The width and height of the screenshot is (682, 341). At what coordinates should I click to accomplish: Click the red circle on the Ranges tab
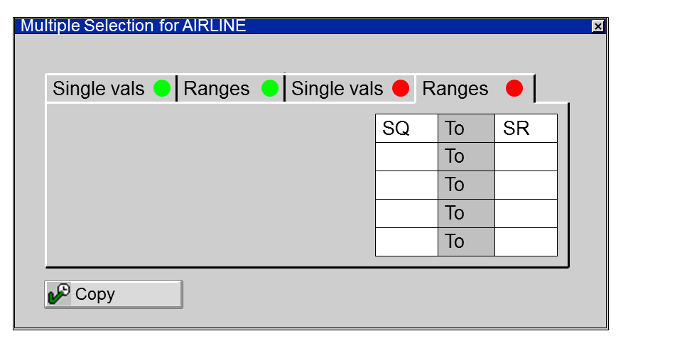(x=514, y=89)
